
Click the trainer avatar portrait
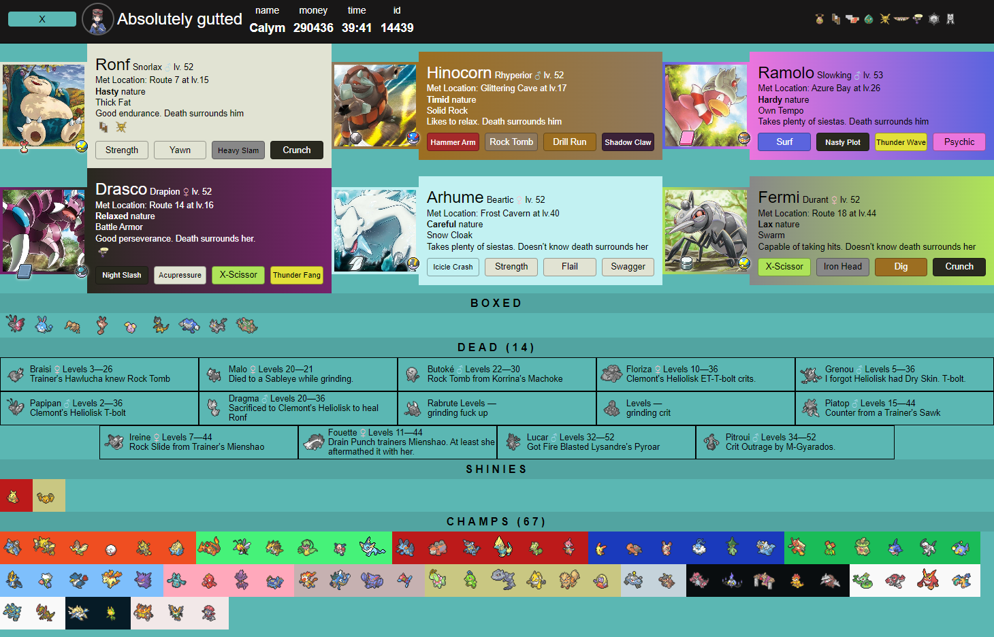(98, 19)
